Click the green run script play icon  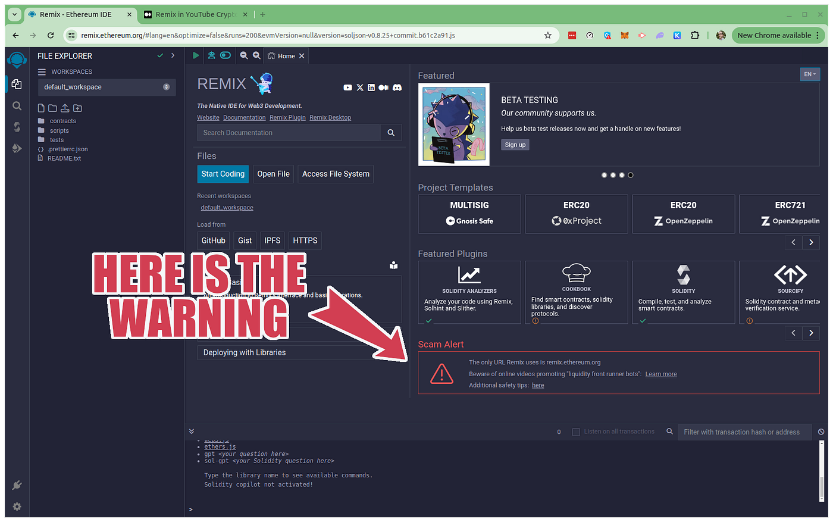[196, 55]
